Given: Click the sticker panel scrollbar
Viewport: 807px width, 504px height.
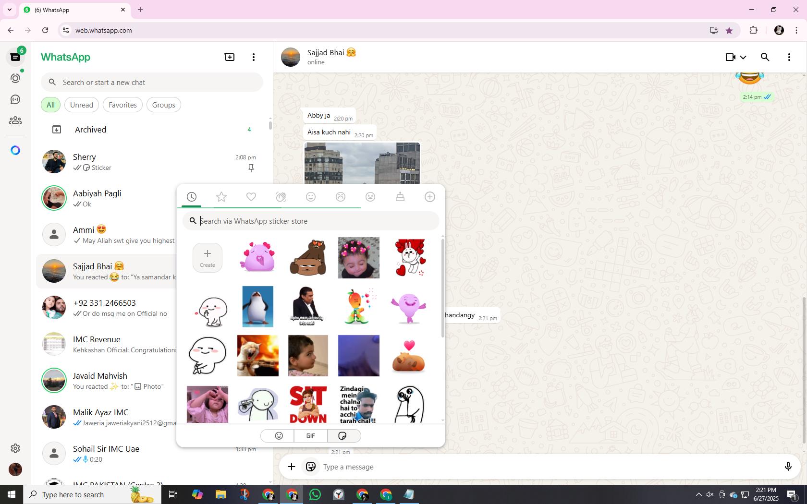Looking at the screenshot, I should point(442,288).
